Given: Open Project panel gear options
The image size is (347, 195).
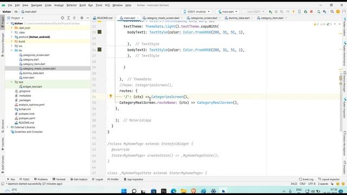Looking at the screenshot, I should [82, 18].
